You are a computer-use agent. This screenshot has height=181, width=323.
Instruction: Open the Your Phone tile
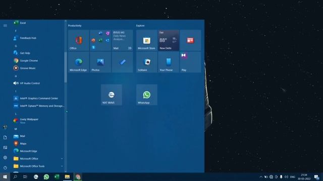[169, 62]
